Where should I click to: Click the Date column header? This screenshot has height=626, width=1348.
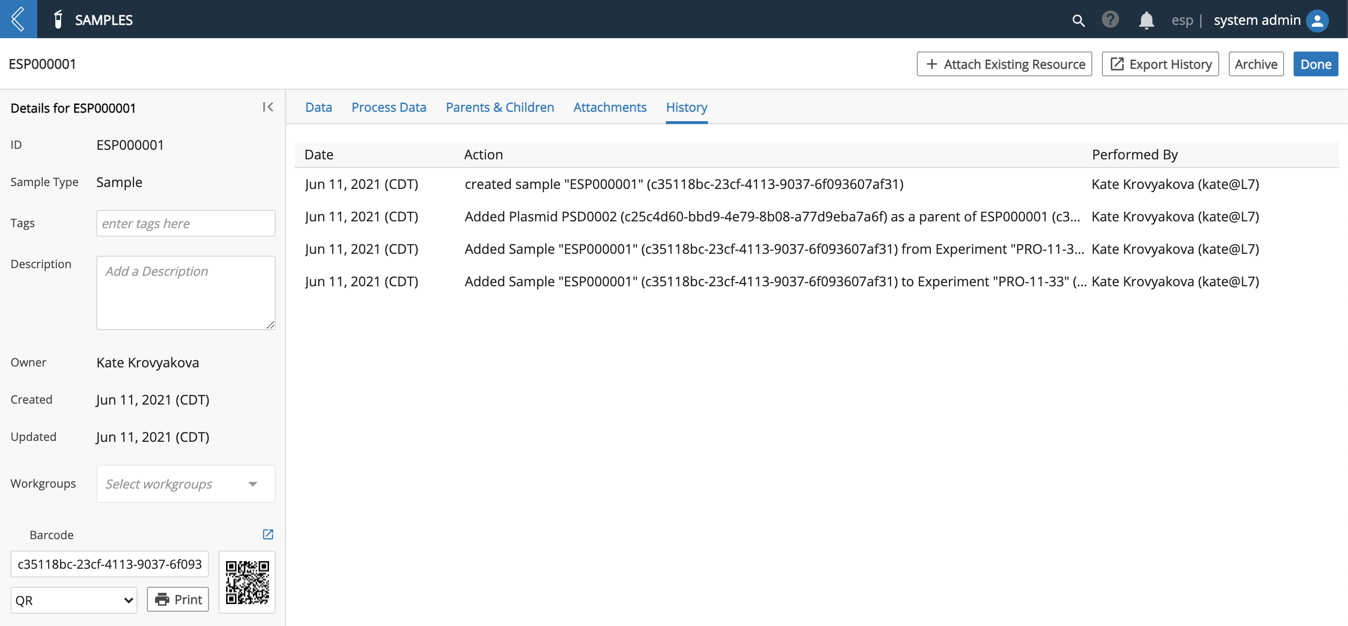[x=319, y=155]
